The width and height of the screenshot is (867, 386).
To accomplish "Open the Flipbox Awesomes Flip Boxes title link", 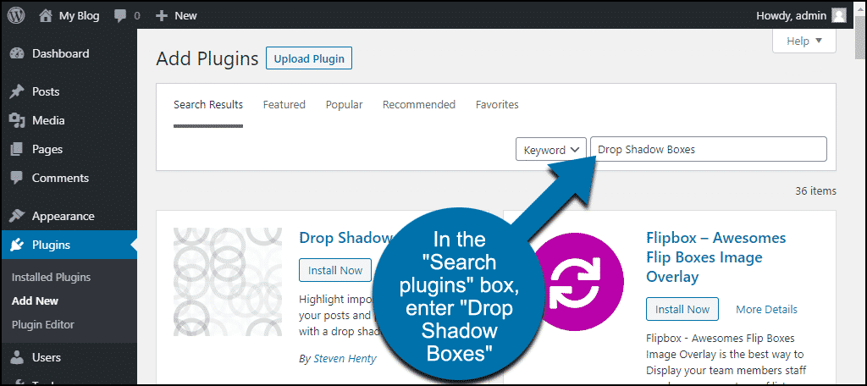I will point(716,257).
